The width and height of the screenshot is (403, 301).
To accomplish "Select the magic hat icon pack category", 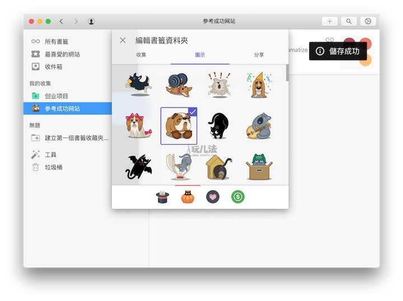I will coord(162,197).
